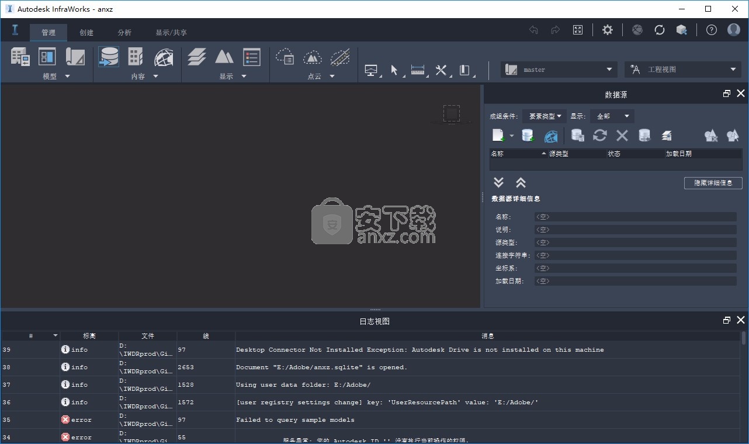Open the 要素类型 grouping dropdown

pyautogui.click(x=545, y=116)
